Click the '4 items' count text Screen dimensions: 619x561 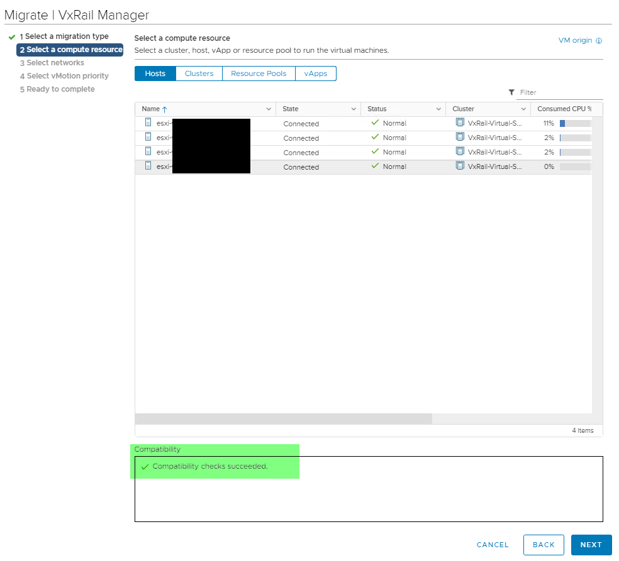(583, 430)
